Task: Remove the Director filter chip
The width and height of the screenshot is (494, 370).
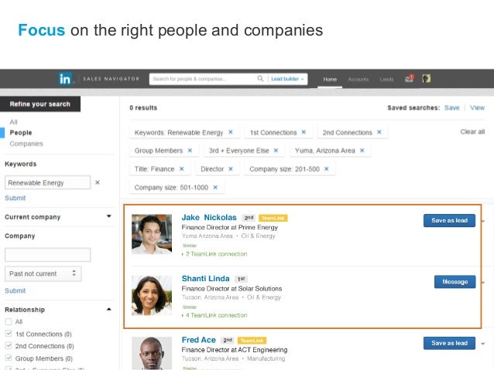Action: coord(231,169)
